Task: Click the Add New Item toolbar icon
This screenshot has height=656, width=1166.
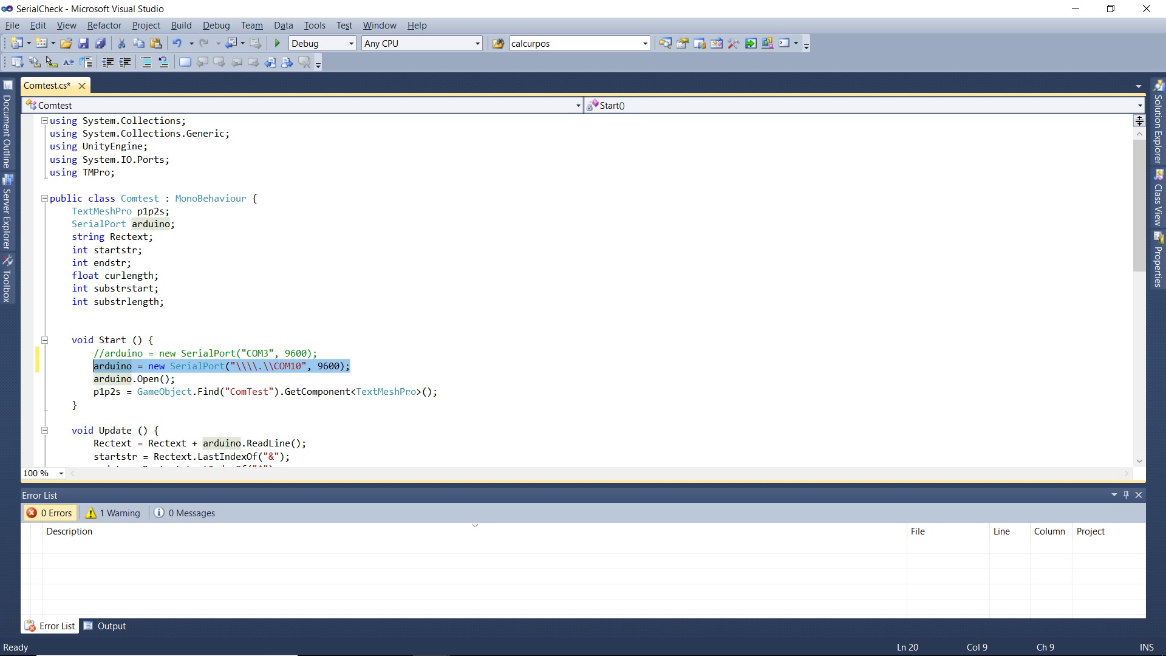Action: point(41,43)
